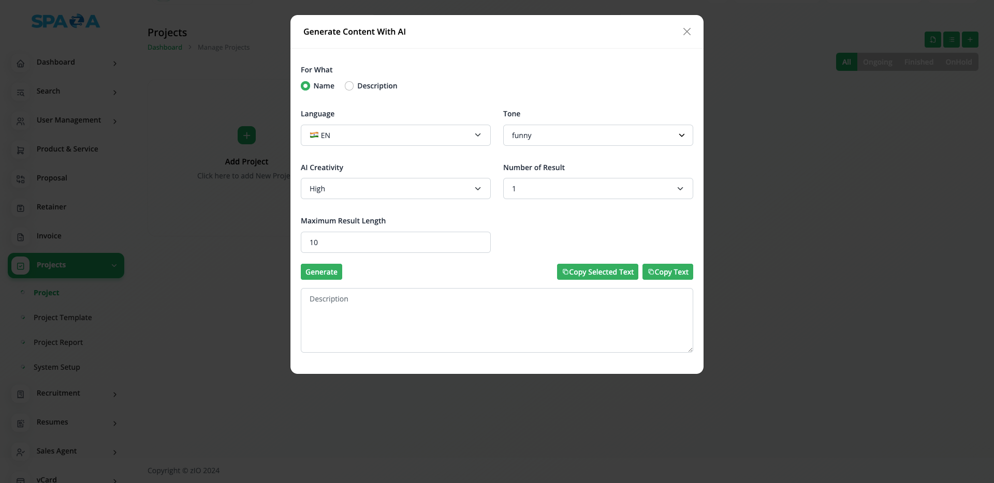Open Project Template in the sidebar
The width and height of the screenshot is (994, 483).
point(63,318)
